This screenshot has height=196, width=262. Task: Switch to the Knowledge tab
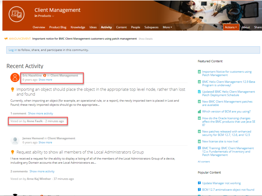coord(78,27)
